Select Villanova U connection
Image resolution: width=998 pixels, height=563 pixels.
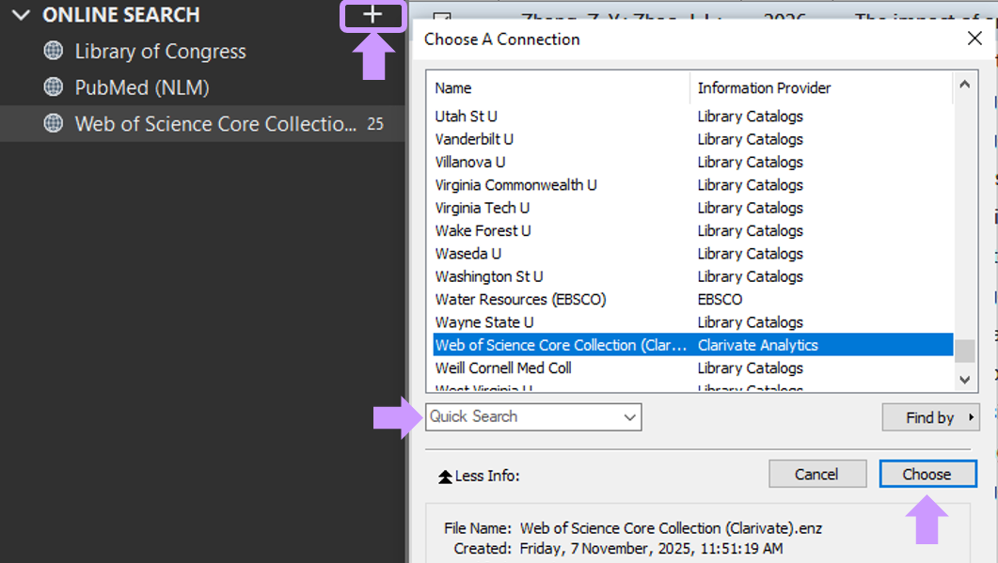[x=469, y=163]
